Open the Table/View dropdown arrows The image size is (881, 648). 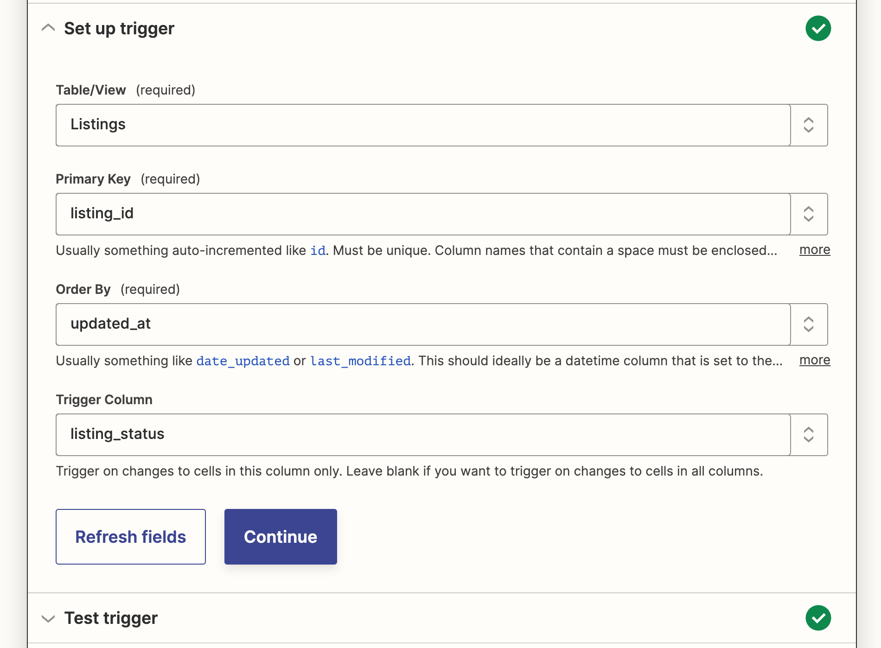(x=809, y=125)
